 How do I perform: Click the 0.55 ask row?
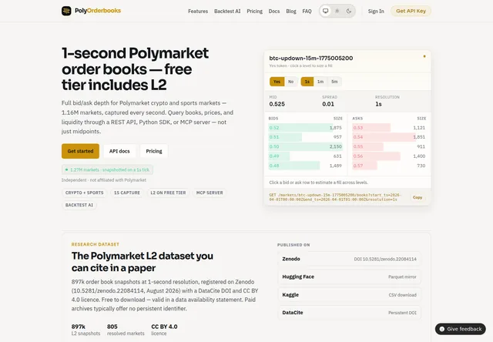(x=389, y=146)
